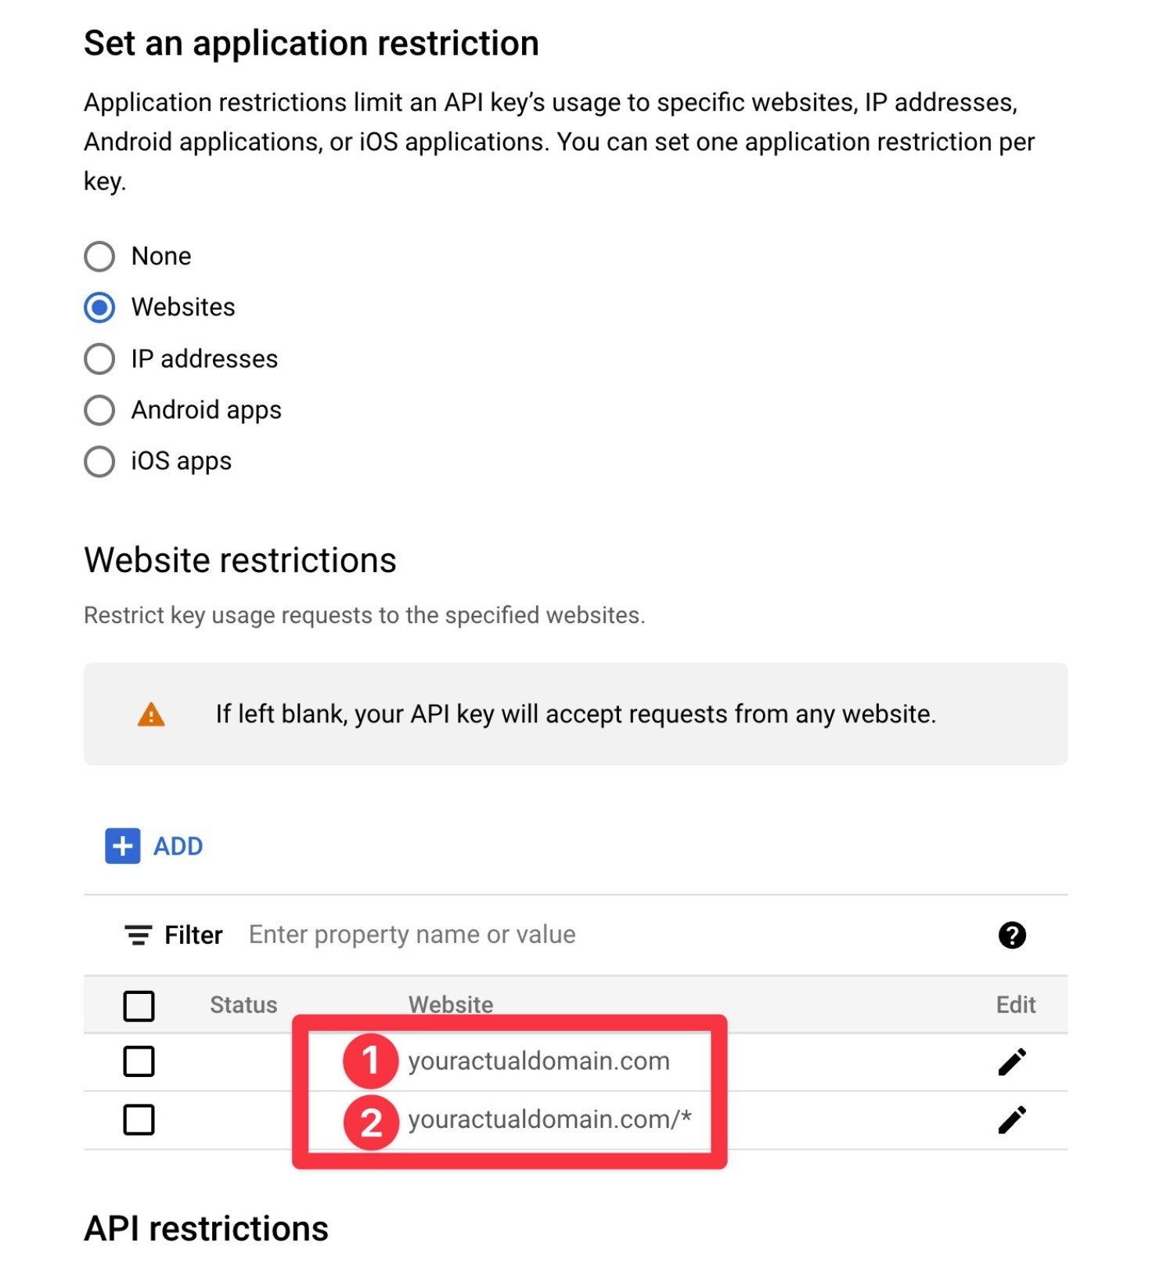This screenshot has height=1264, width=1174.
Task: Select the youractualdomain.com website entry
Action: click(538, 1061)
